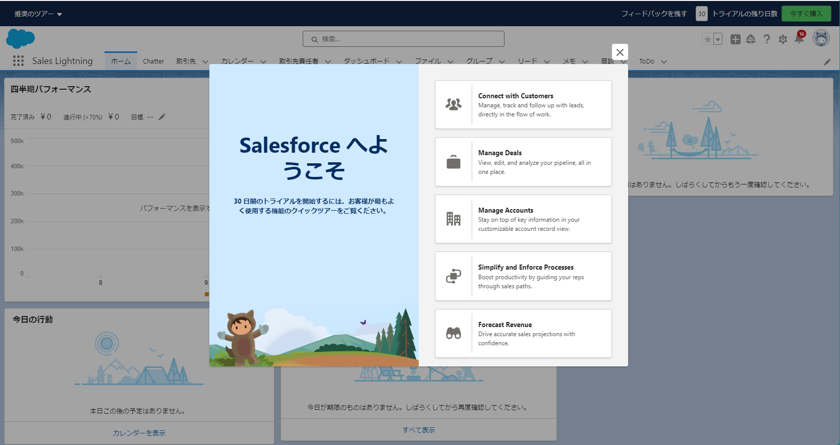Expand the カレンダー tab chevron
The height and width of the screenshot is (445, 840).
(x=263, y=61)
